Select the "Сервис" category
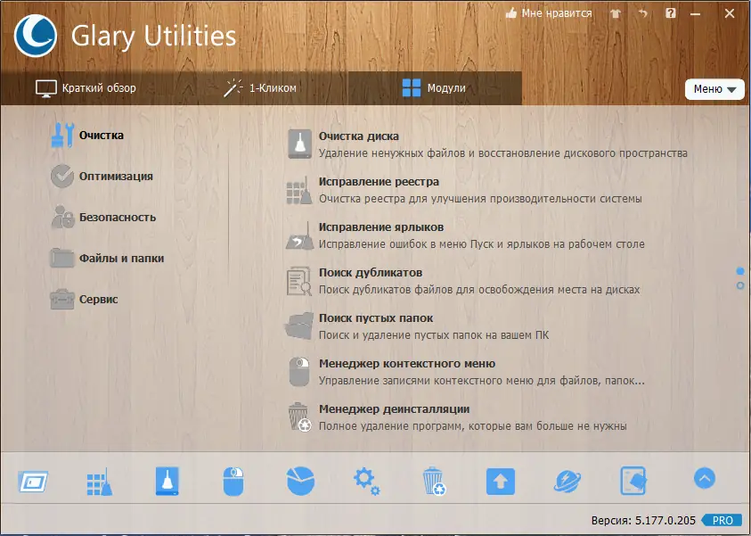 click(x=85, y=299)
